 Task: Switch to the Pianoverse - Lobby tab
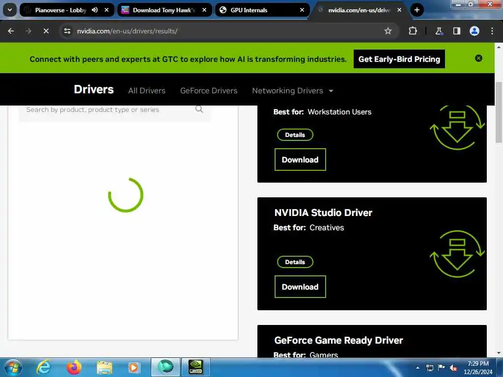point(60,10)
